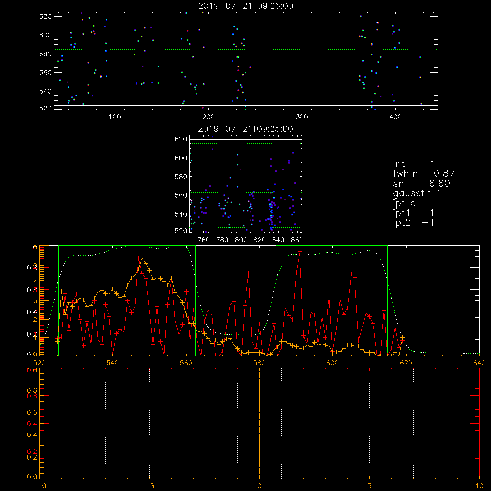Viewport: 491px width, 491px height.
Task: Click the middle plot title 2019-07-21T09:25:00
Action: pyautogui.click(x=245, y=129)
